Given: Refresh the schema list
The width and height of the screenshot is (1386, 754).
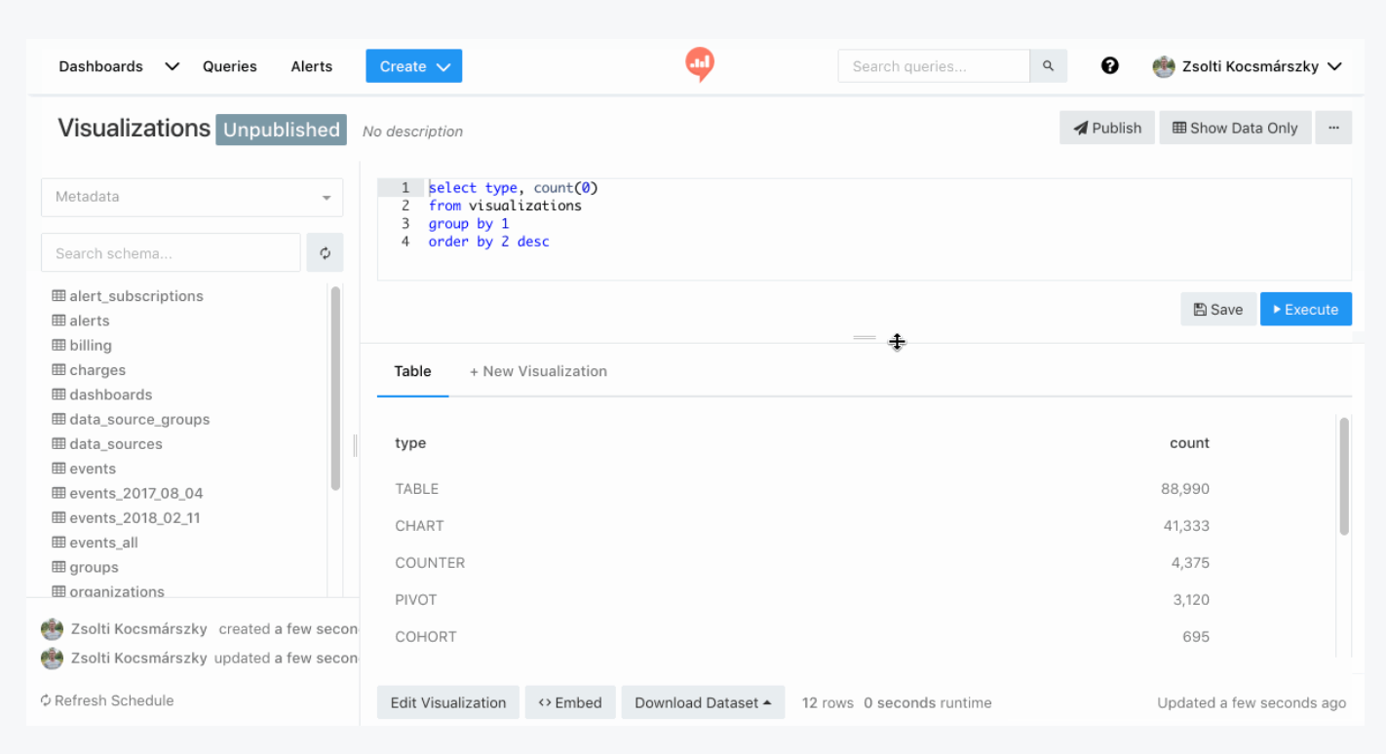Looking at the screenshot, I should click(x=325, y=253).
